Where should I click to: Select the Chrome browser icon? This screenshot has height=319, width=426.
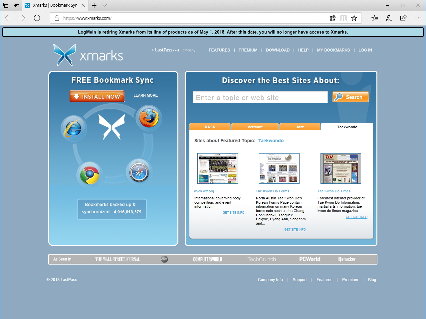pyautogui.click(x=89, y=174)
